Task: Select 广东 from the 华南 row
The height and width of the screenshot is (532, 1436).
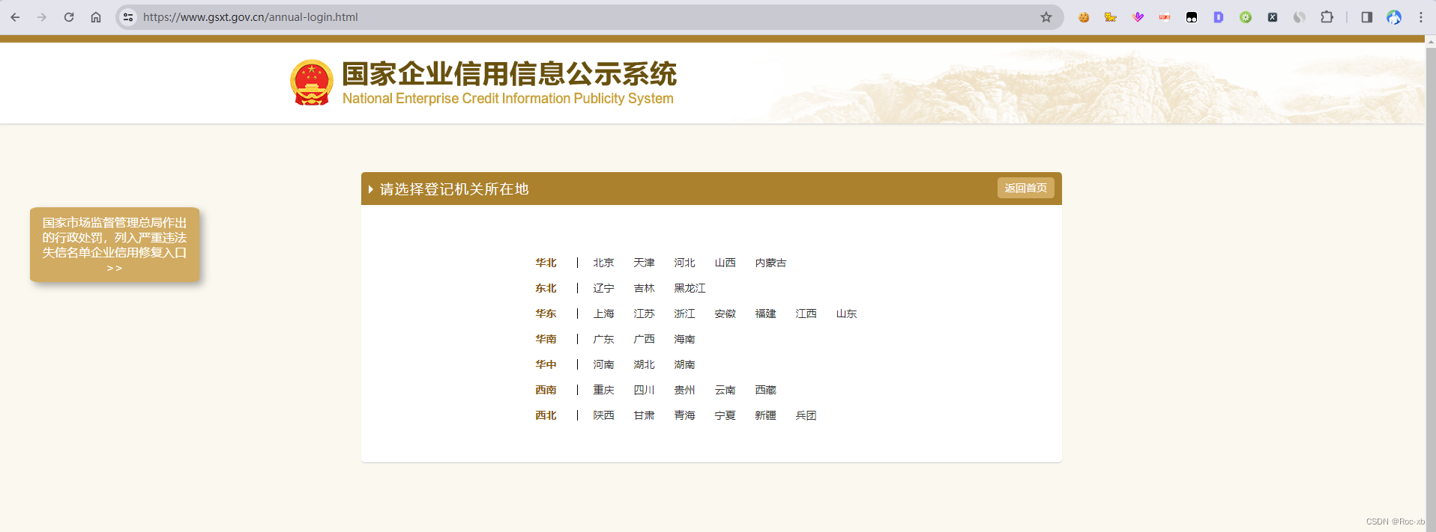Action: (x=603, y=339)
